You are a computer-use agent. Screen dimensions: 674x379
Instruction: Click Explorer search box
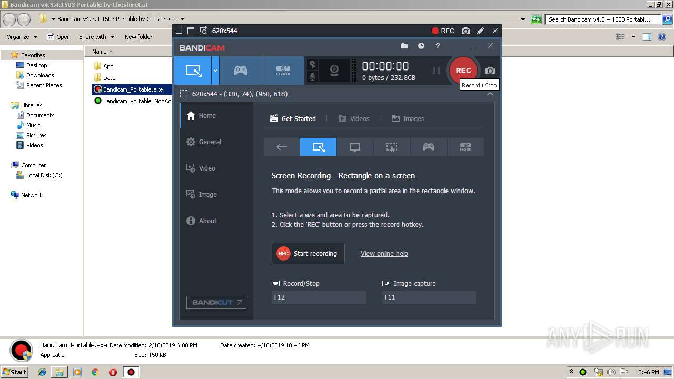(602, 19)
